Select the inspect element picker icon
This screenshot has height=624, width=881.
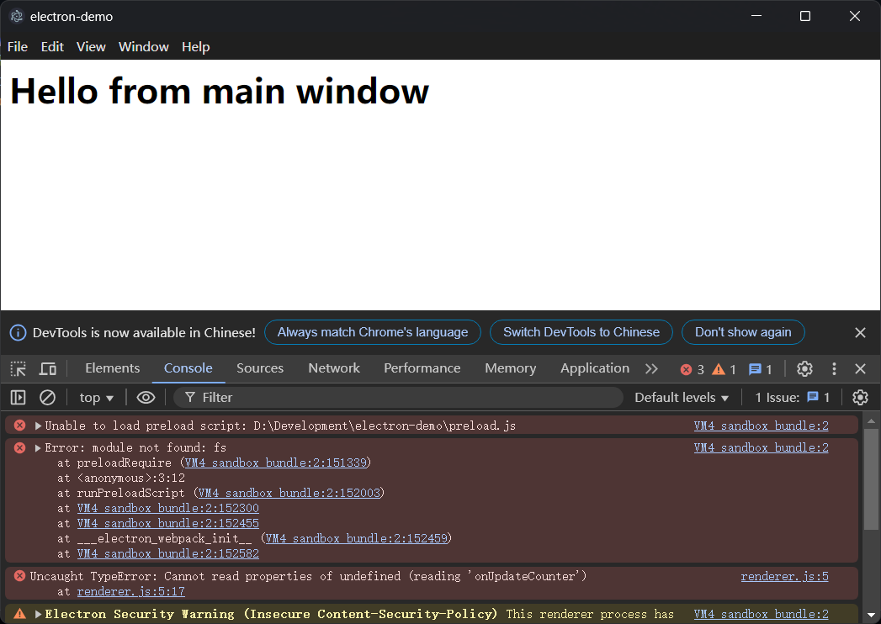click(x=18, y=369)
